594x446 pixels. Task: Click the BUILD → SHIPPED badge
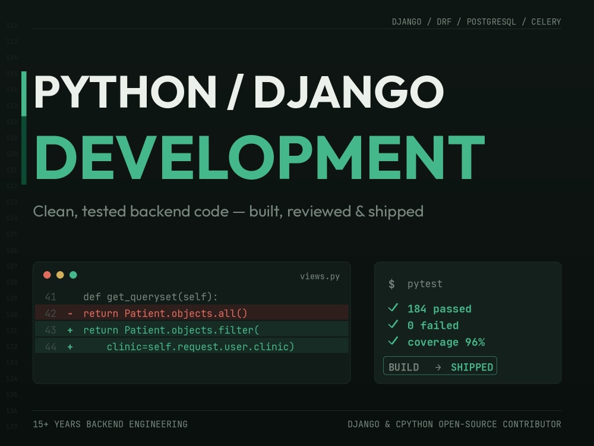pos(440,366)
